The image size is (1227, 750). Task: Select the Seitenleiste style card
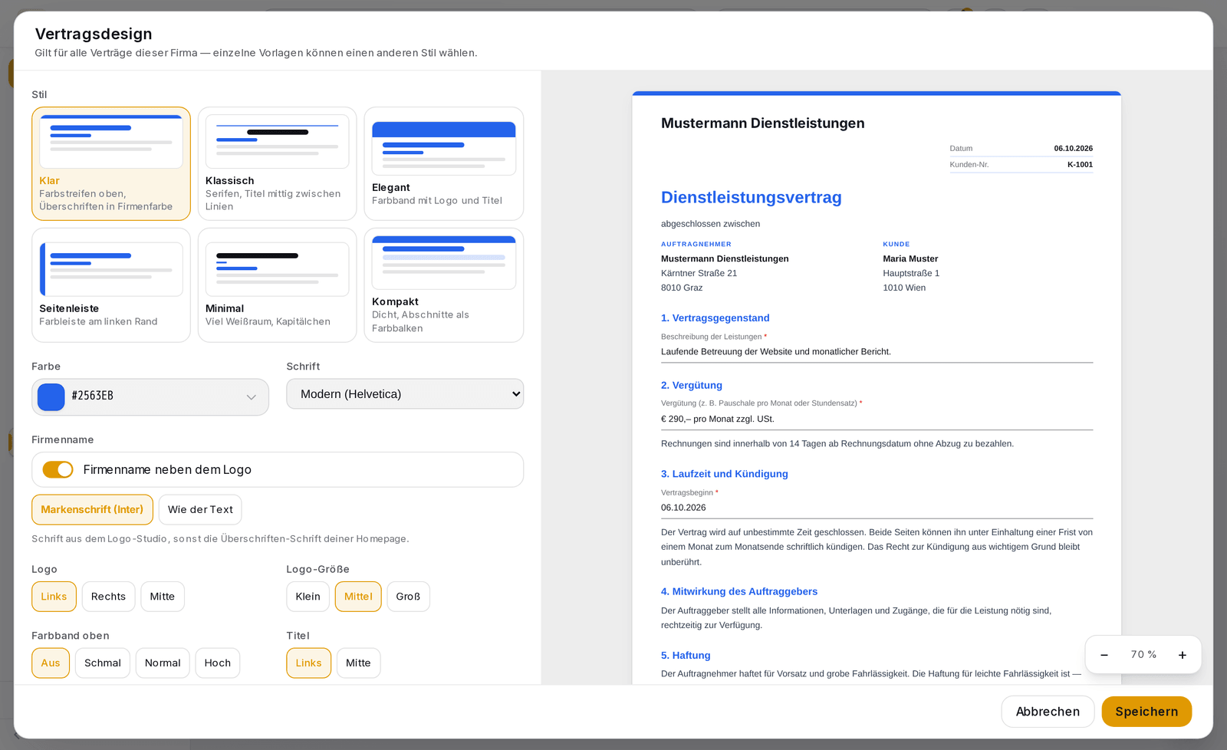(111, 285)
